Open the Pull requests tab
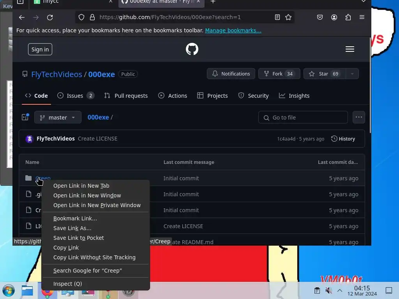This screenshot has height=299, width=399. pos(126,96)
